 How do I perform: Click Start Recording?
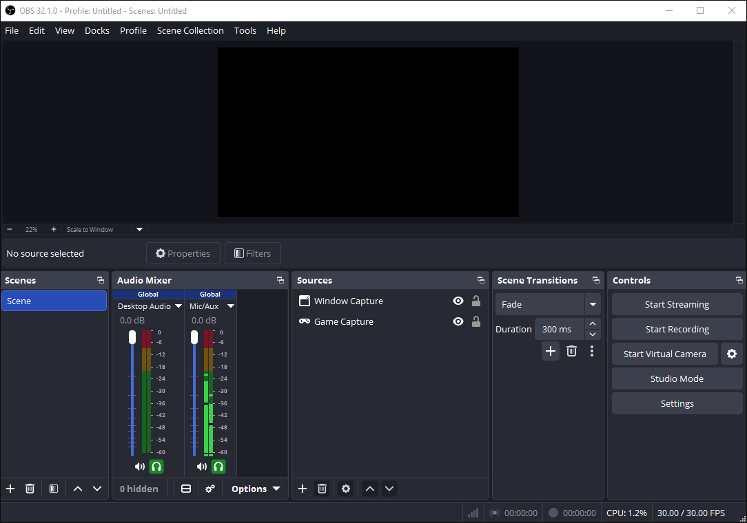coord(677,329)
